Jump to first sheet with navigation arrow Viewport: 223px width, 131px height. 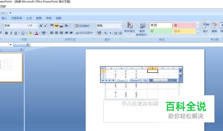tap(103, 80)
